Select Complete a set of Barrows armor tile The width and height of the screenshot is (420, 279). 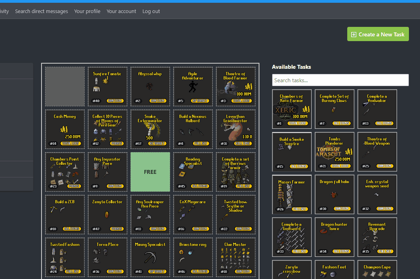[x=236, y=172]
